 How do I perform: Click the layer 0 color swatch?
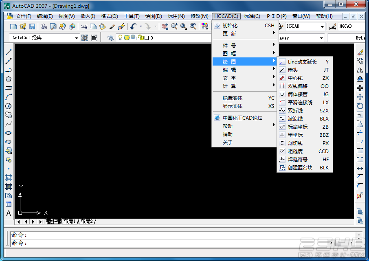click(147, 38)
